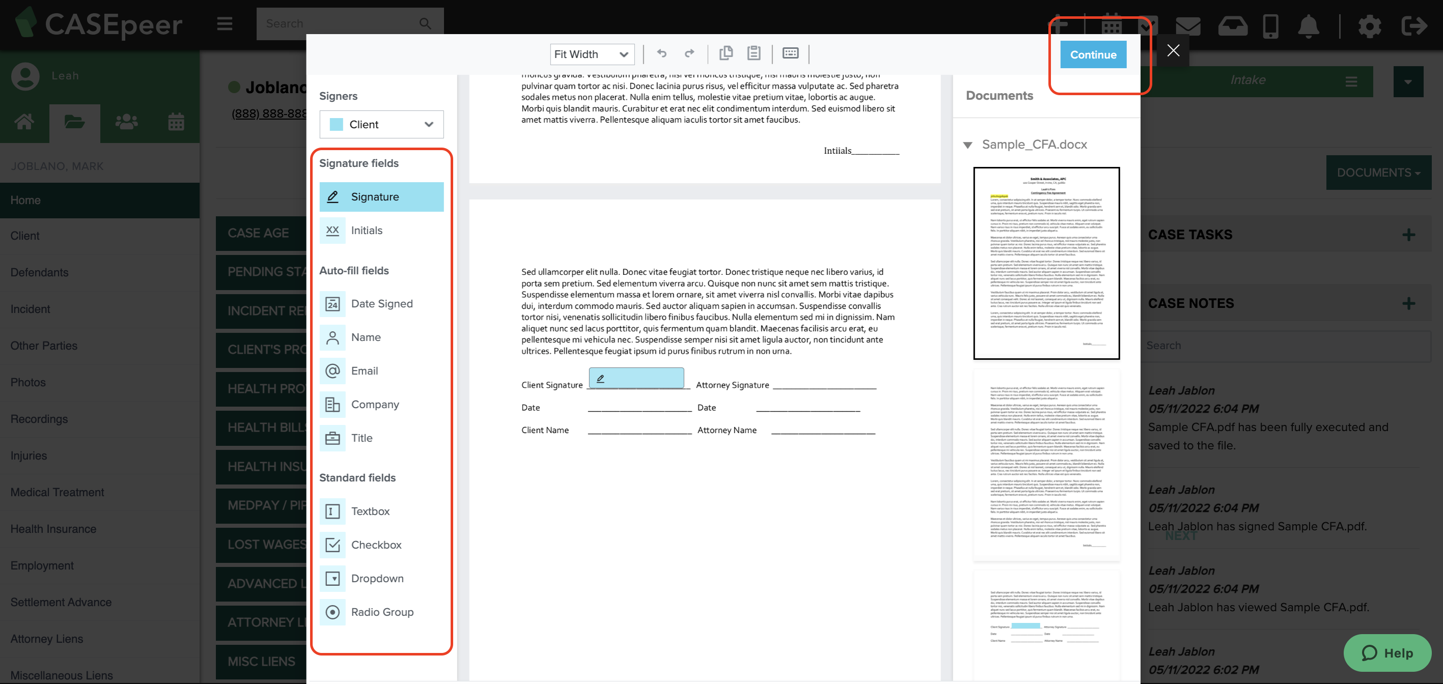This screenshot has height=684, width=1443.
Task: Open the settings gear icon
Action: click(x=1370, y=25)
